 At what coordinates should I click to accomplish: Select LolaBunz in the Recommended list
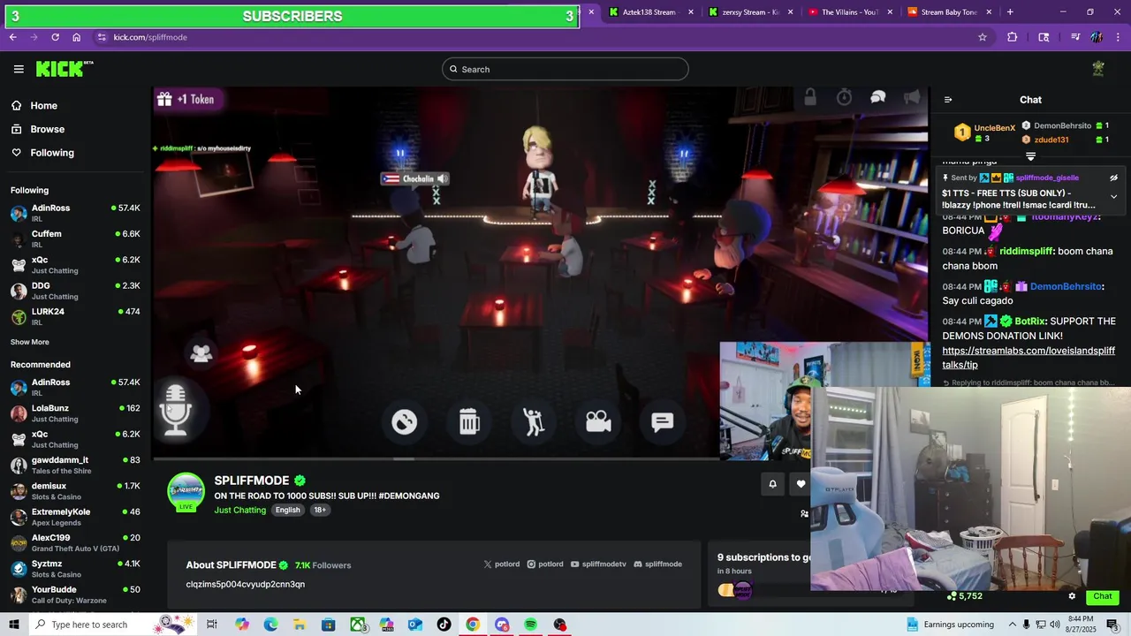[x=75, y=413]
